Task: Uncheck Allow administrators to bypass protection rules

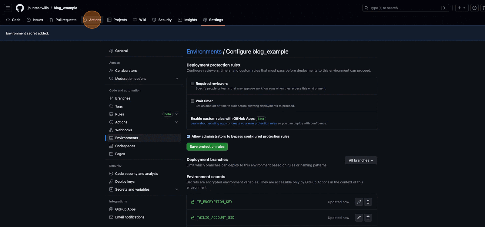Action: (188, 137)
